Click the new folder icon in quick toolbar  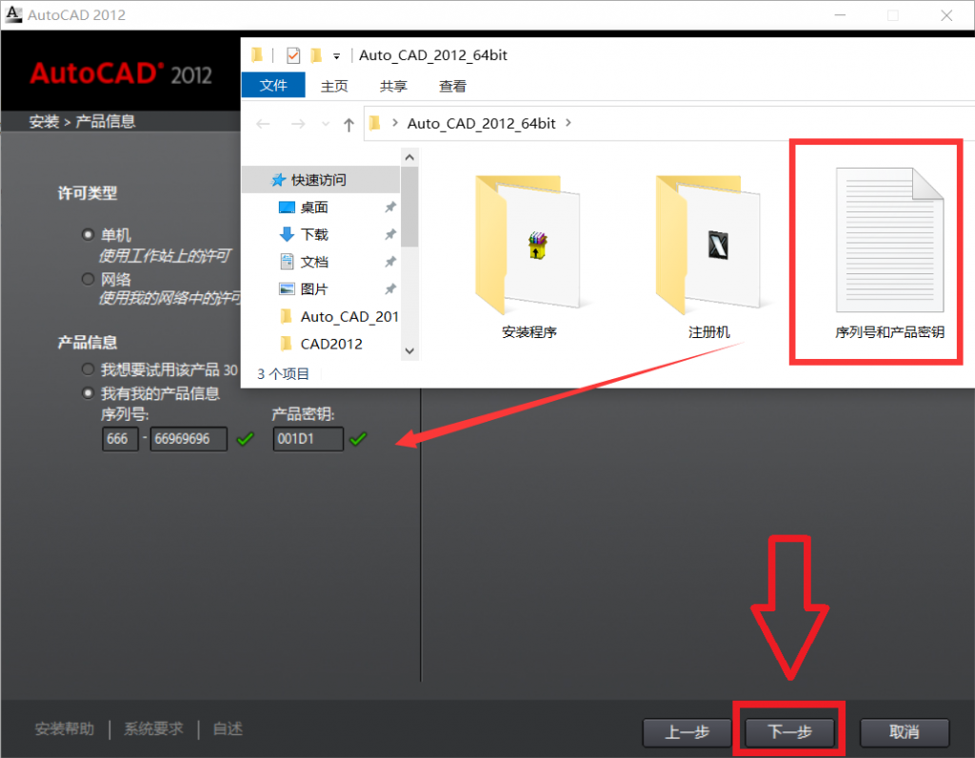coord(316,56)
